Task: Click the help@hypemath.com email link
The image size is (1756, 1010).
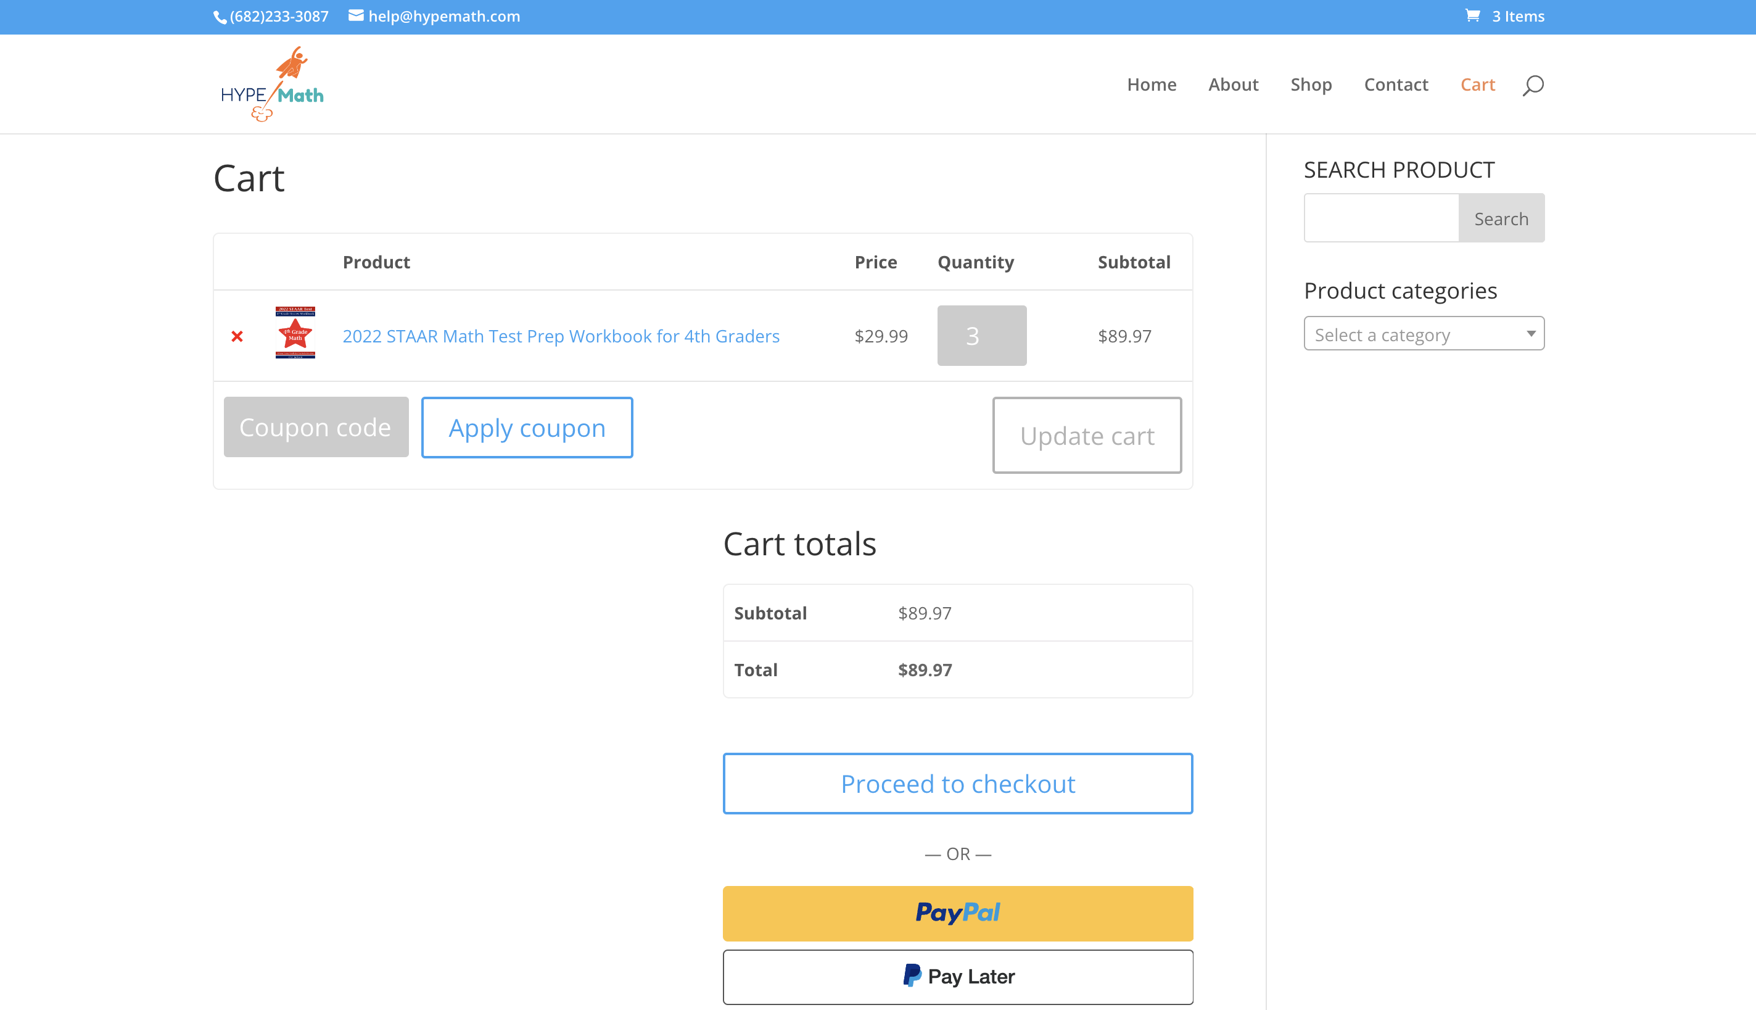Action: click(443, 16)
